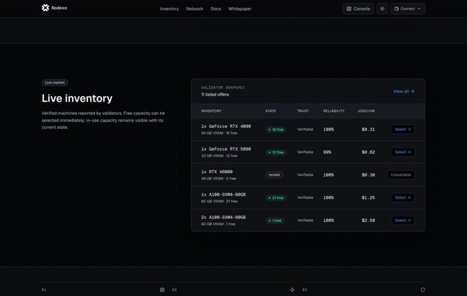This screenshot has height=296, width=467.
Task: Click the Nodexo logo icon
Action: 45,8
